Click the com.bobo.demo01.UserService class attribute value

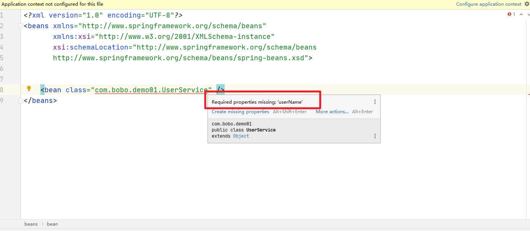tap(151, 90)
